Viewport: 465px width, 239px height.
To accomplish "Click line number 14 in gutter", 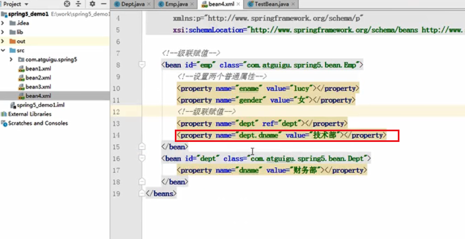I will 117,135.
